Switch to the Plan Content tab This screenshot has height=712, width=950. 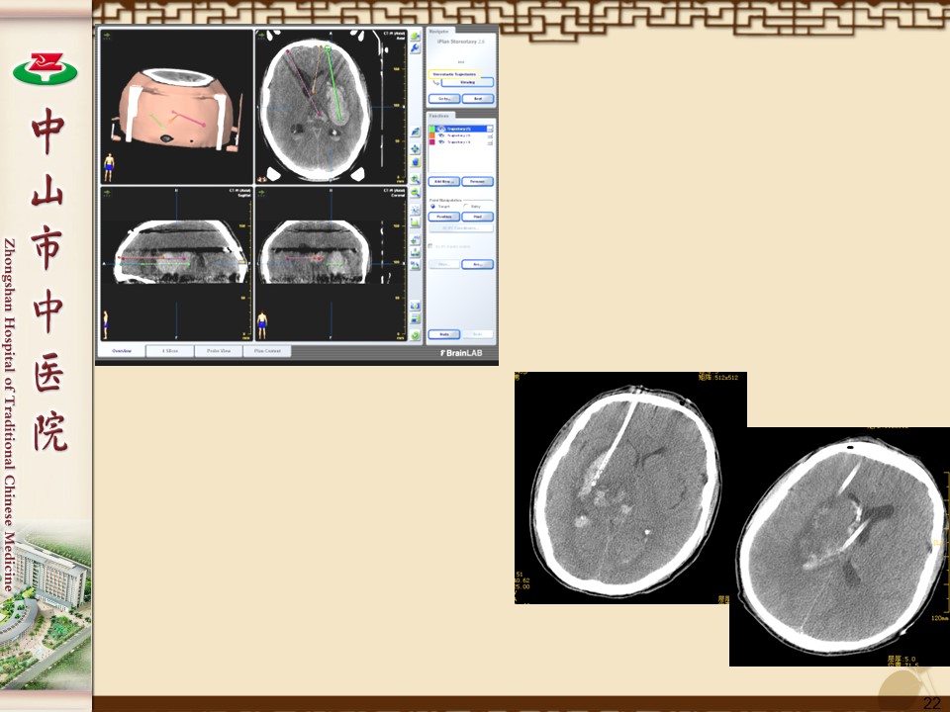click(x=267, y=350)
